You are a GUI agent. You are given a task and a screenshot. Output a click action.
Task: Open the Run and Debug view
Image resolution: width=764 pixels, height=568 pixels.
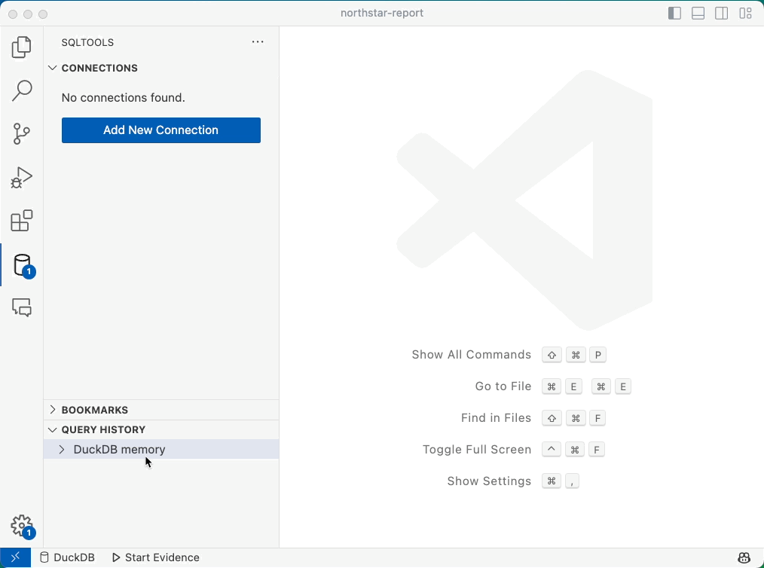point(22,178)
